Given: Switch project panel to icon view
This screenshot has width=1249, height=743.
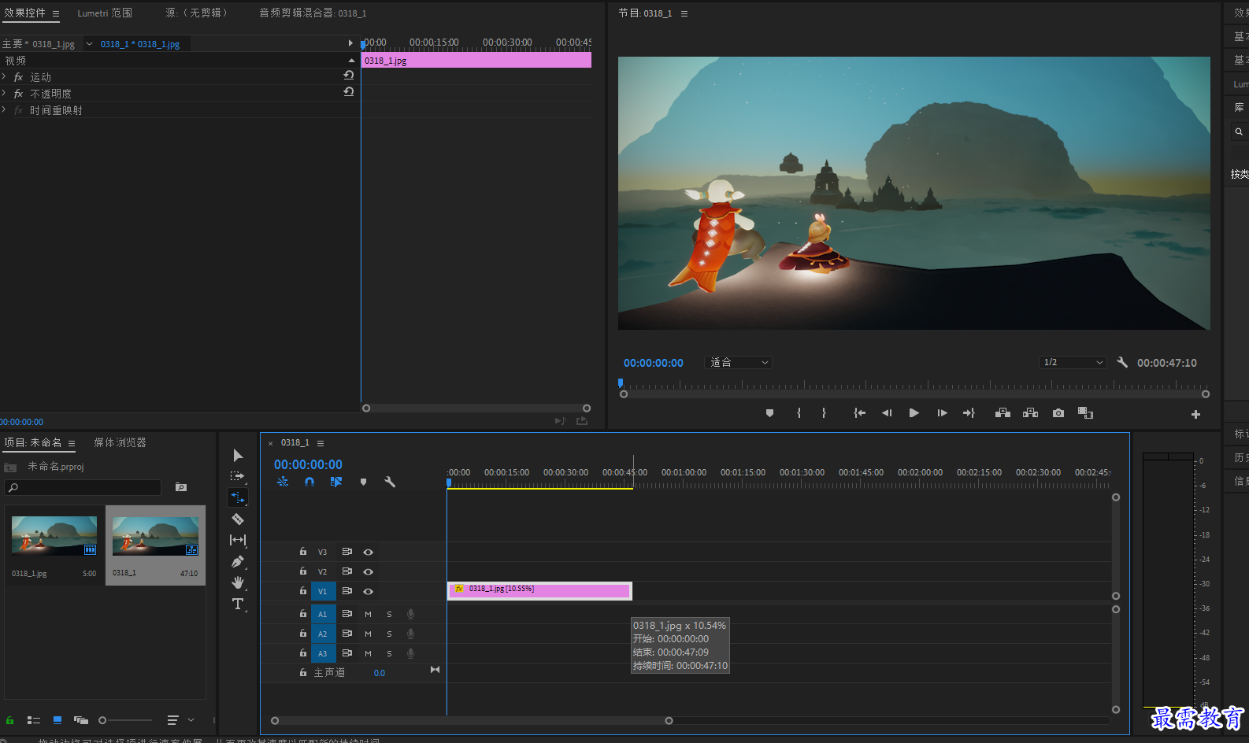Looking at the screenshot, I should coord(57,720).
